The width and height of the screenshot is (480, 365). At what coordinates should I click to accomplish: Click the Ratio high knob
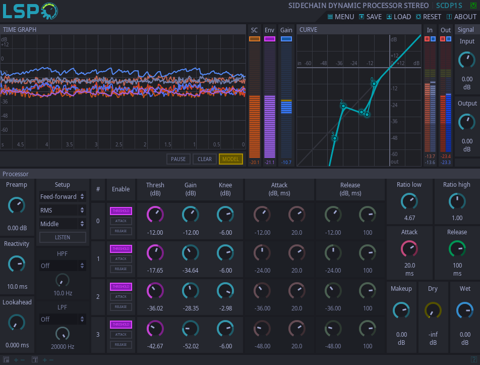(x=457, y=201)
